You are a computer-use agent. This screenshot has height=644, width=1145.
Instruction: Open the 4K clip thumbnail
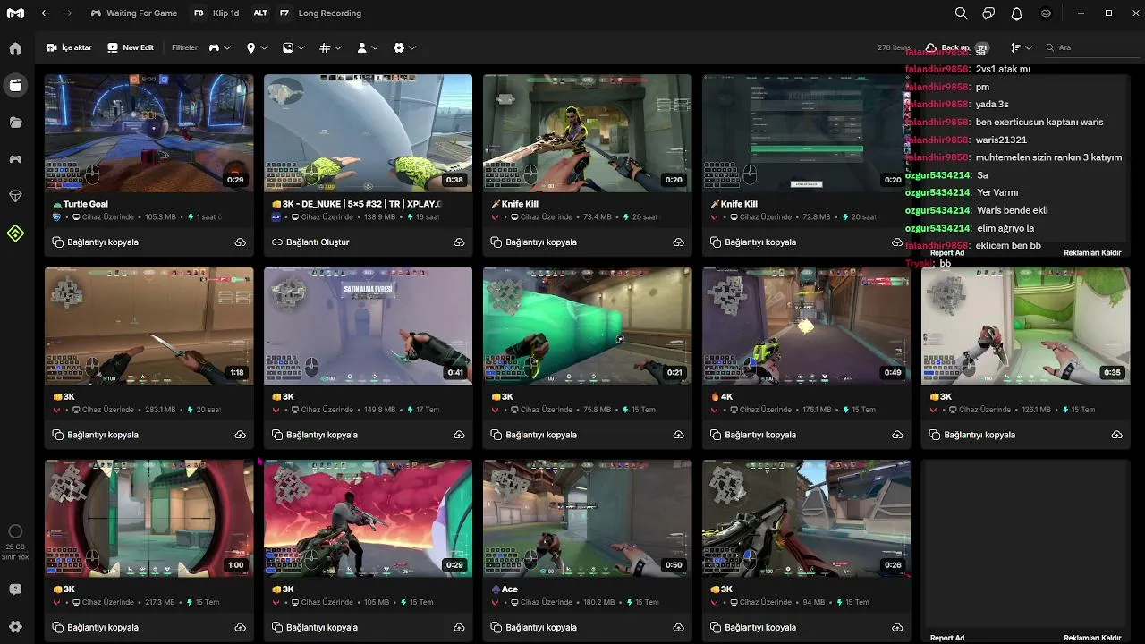[807, 326]
